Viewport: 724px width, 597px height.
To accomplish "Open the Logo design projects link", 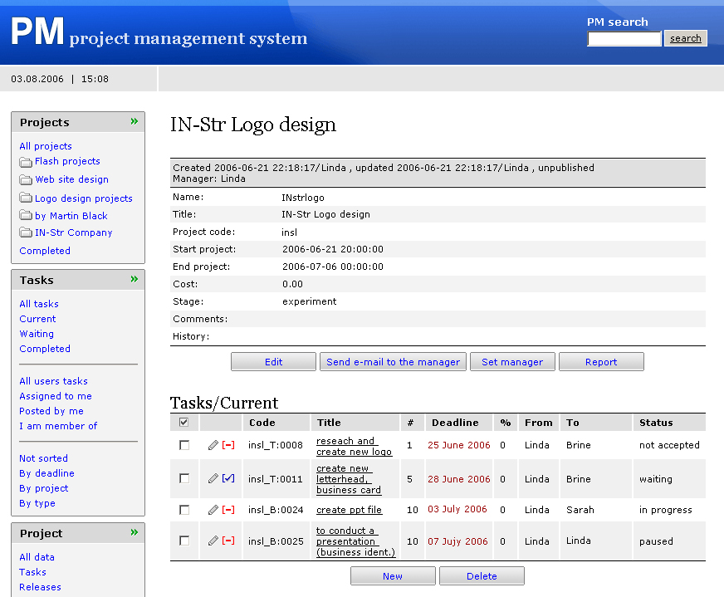I will pyautogui.click(x=84, y=198).
